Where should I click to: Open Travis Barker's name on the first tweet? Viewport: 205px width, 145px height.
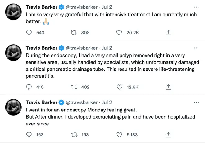[x=42, y=7]
